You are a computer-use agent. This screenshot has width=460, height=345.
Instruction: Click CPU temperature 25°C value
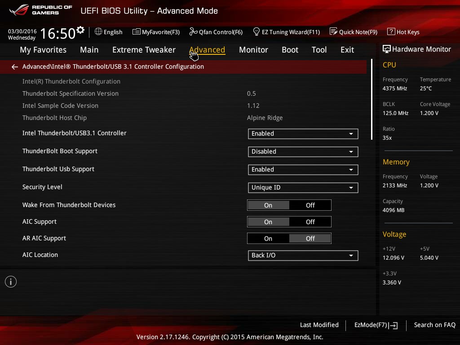tap(426, 88)
